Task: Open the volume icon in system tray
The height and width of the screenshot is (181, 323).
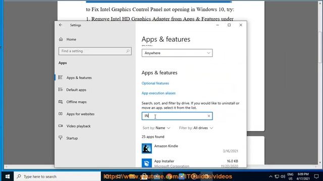Action: pyautogui.click(x=283, y=176)
